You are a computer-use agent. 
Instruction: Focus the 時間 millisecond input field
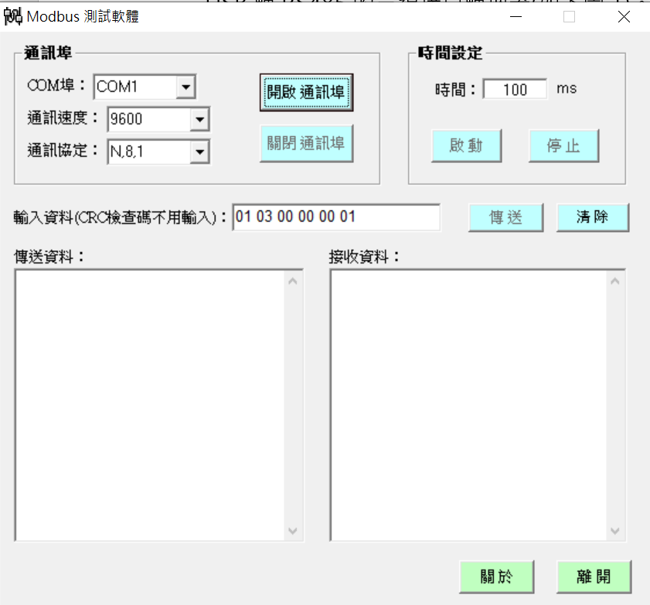click(515, 90)
